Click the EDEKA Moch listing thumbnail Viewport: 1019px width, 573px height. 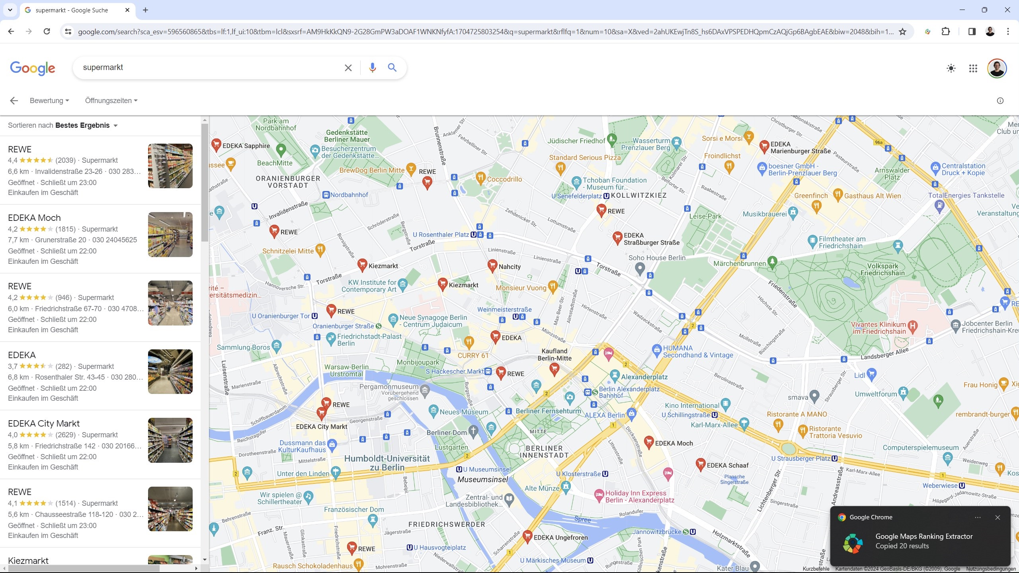tap(169, 234)
